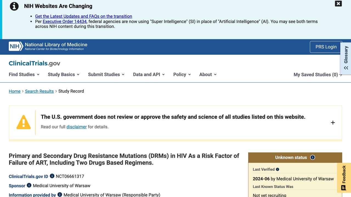Click the study ID NCT06661317
Viewport: 351px width, 197px height.
(70, 176)
